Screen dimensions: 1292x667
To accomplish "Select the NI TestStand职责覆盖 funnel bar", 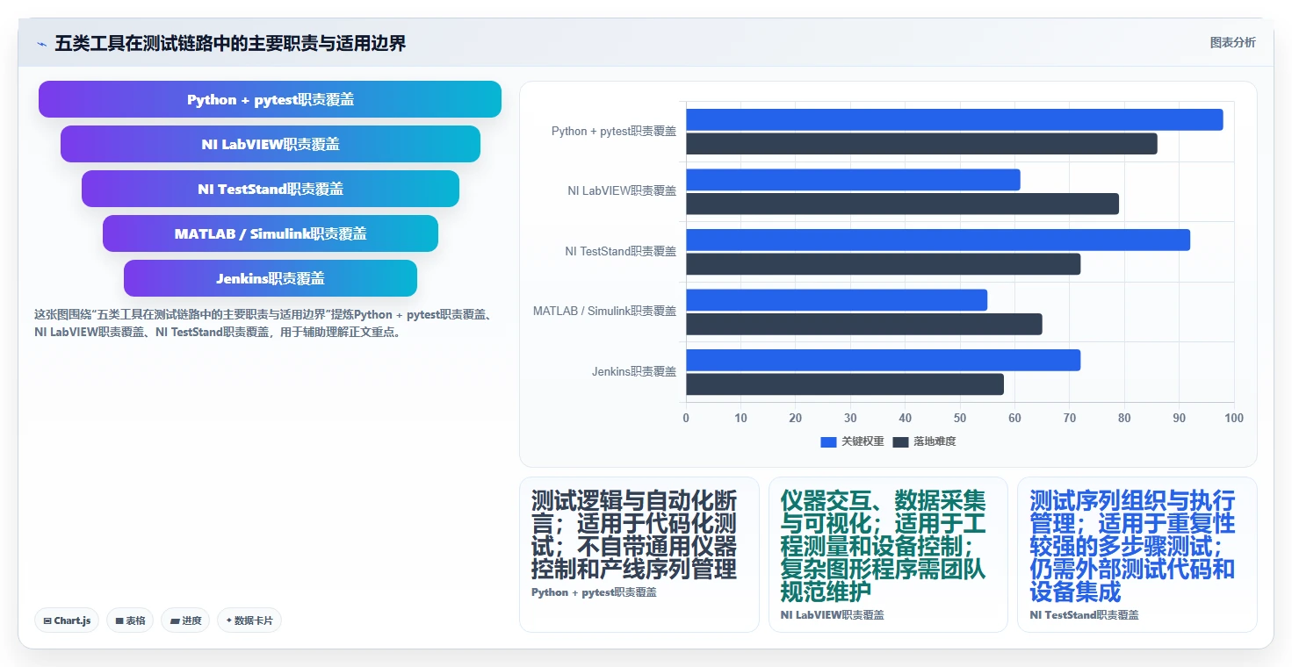I will tap(270, 189).
